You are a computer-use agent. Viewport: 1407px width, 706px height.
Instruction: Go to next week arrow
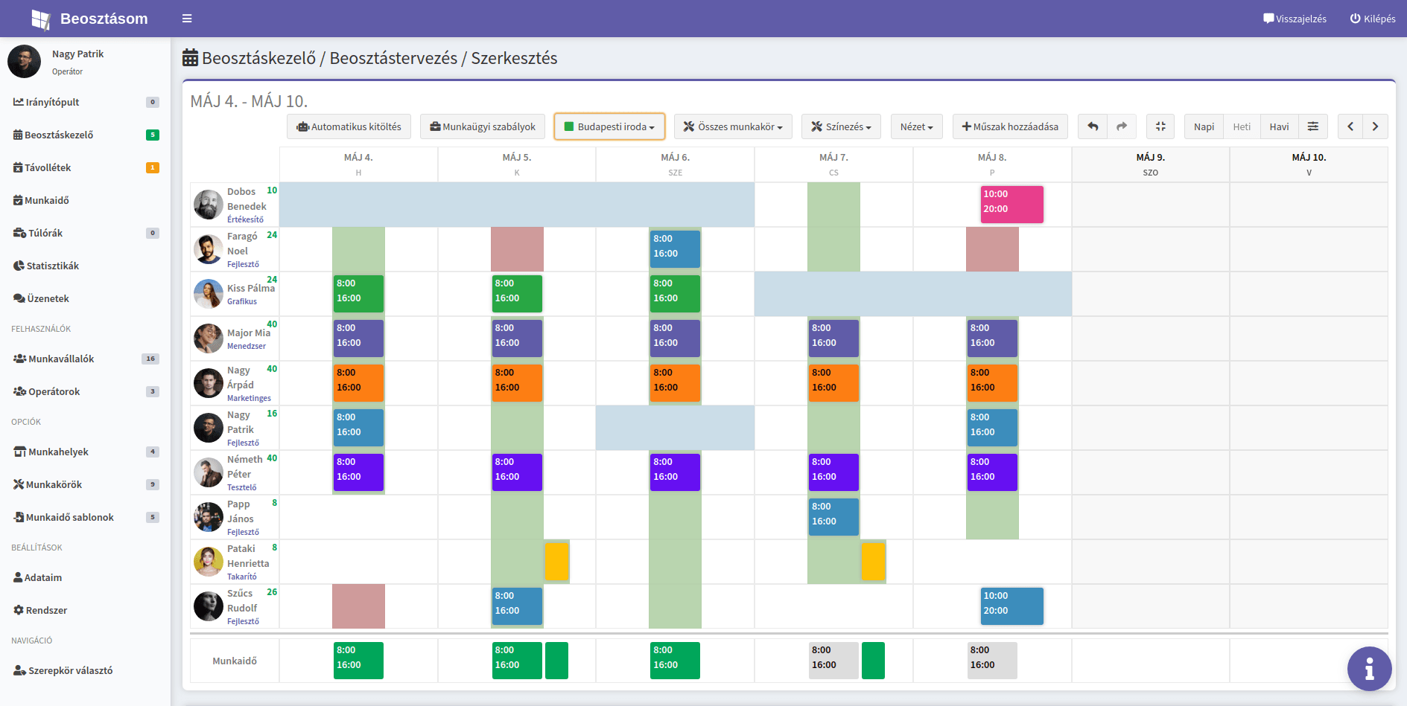[x=1375, y=126]
